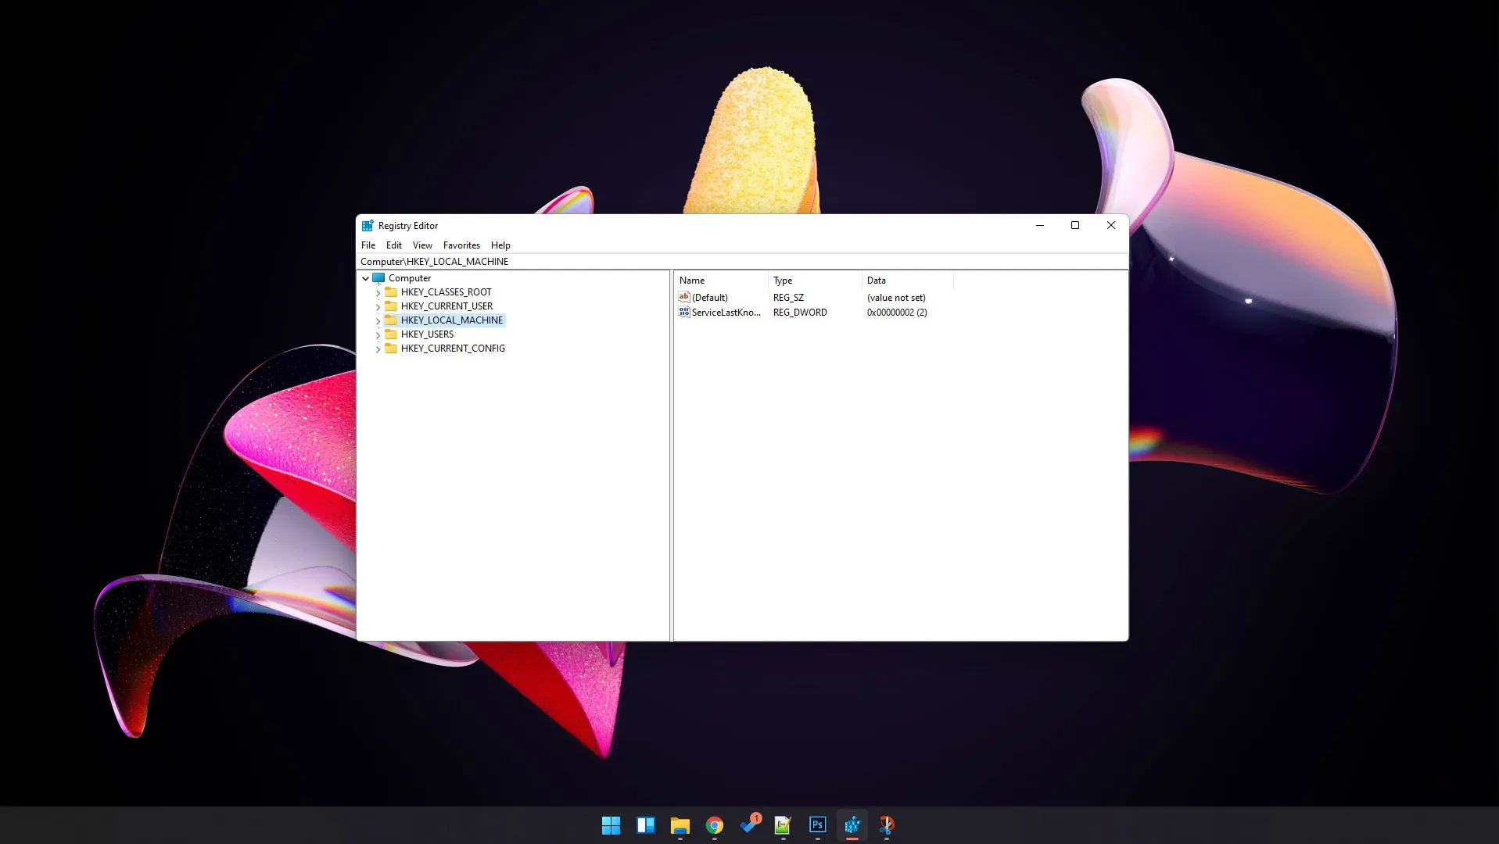
Task: Open the File menu
Action: point(368,245)
